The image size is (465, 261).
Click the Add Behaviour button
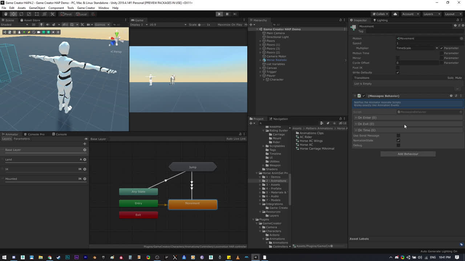point(408,154)
